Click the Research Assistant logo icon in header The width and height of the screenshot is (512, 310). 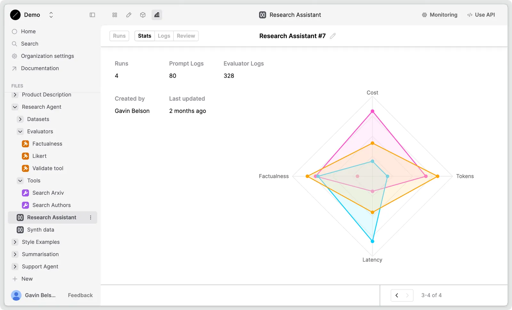262,15
